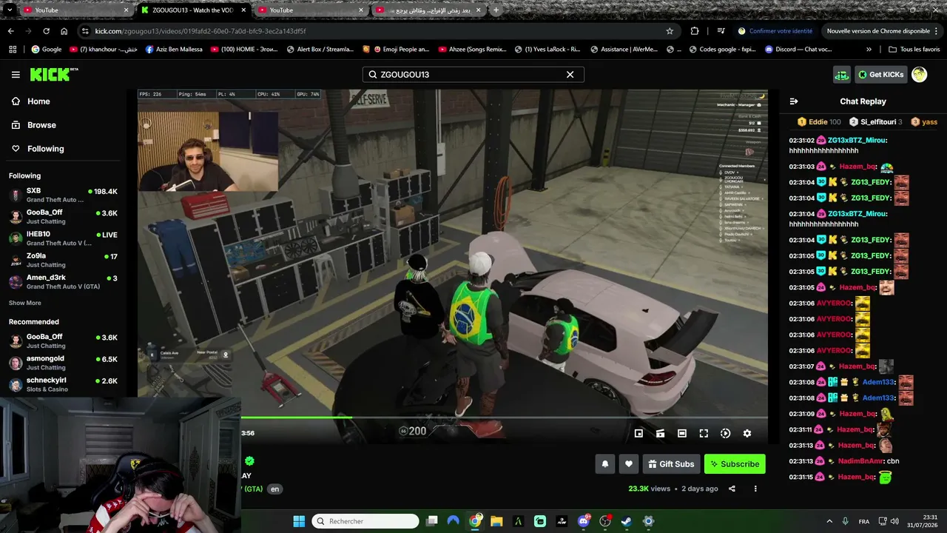Open the clip creation icon in player
This screenshot has height=533, width=947.
point(661,433)
